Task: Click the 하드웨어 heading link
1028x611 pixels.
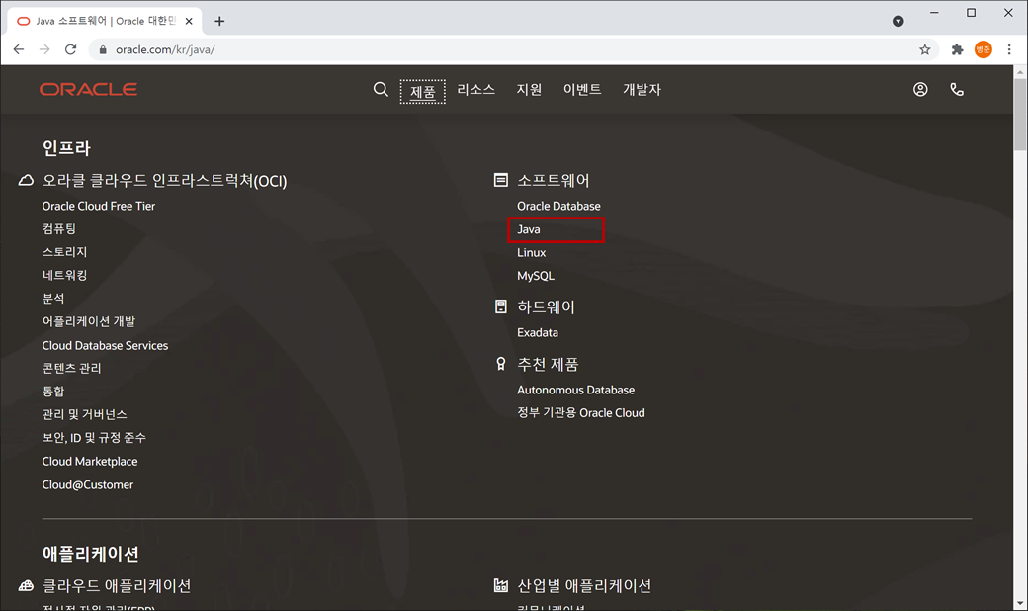Action: [546, 306]
